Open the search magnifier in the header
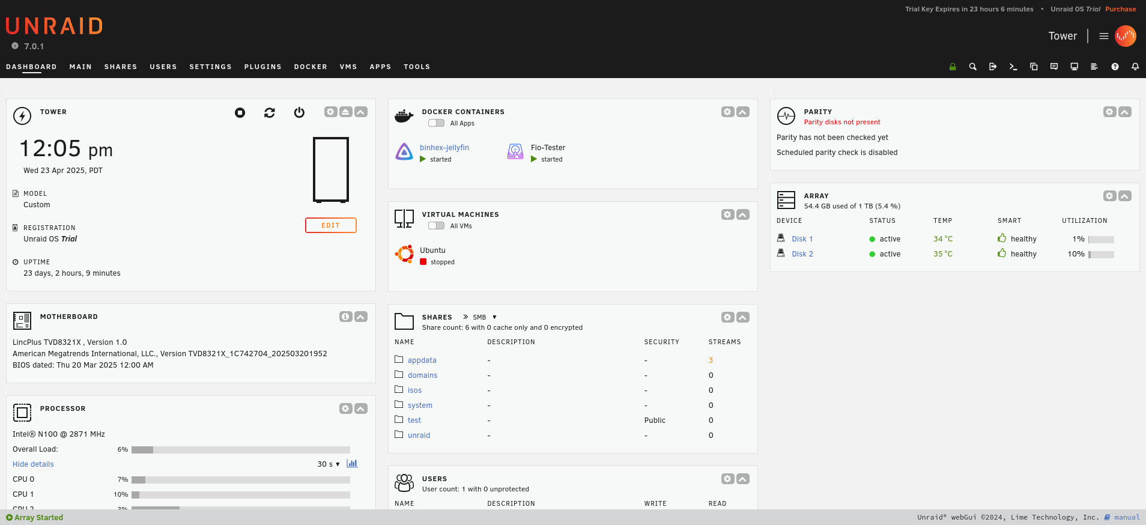This screenshot has height=525, width=1146. [972, 67]
